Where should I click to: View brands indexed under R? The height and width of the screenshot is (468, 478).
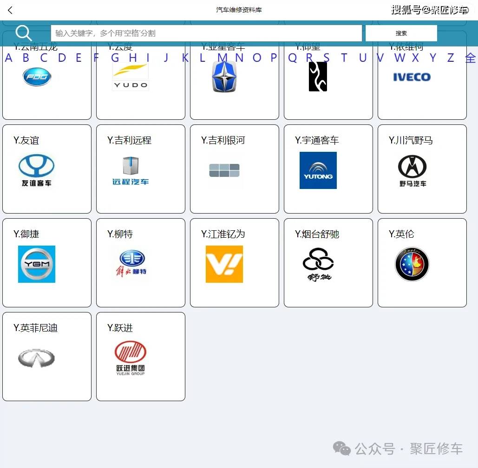point(309,58)
